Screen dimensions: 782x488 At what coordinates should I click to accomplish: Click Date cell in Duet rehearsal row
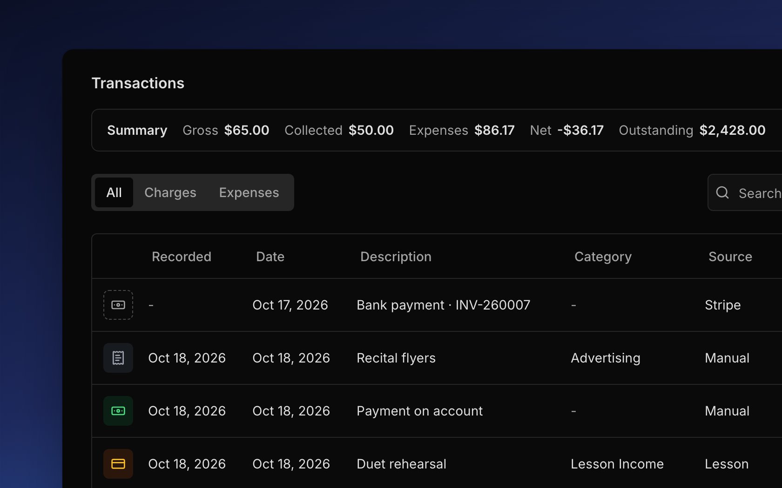[291, 464]
